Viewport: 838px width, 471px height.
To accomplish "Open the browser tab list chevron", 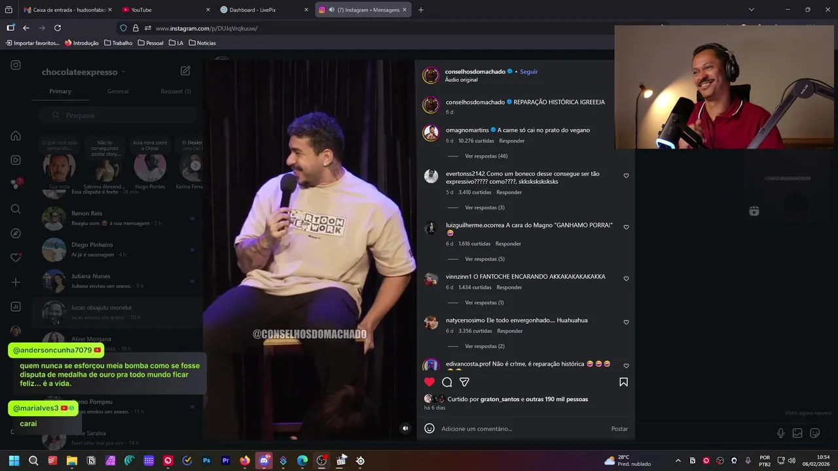I will [x=751, y=10].
